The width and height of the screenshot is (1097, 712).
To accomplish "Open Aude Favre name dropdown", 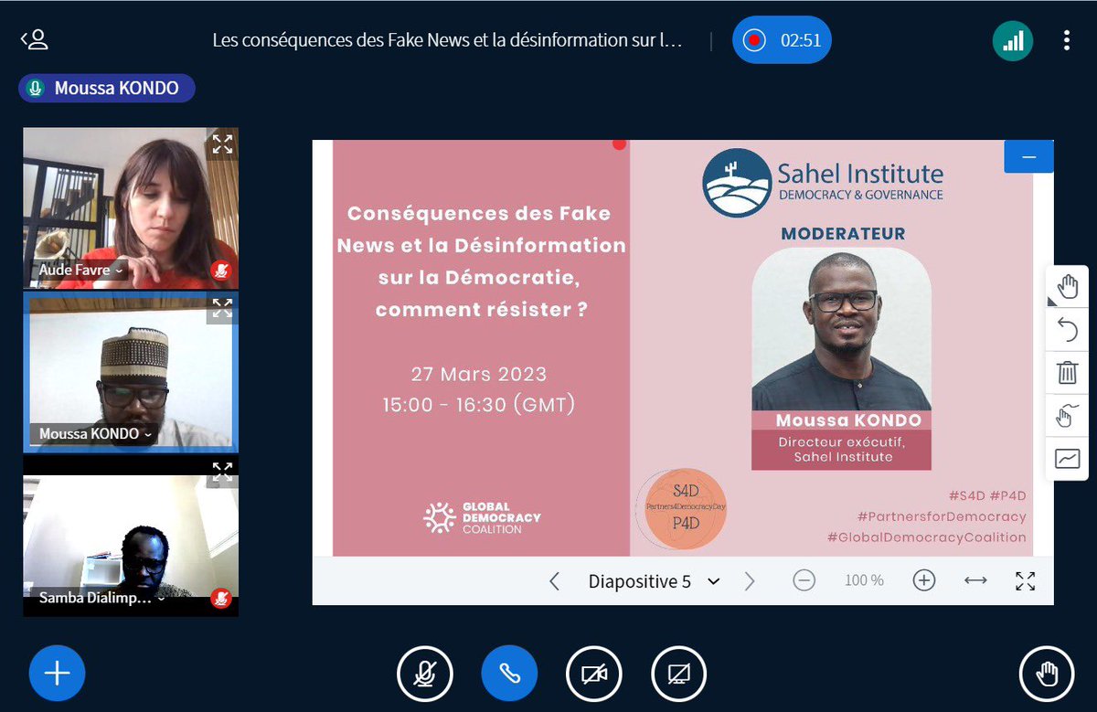I will 80,271.
